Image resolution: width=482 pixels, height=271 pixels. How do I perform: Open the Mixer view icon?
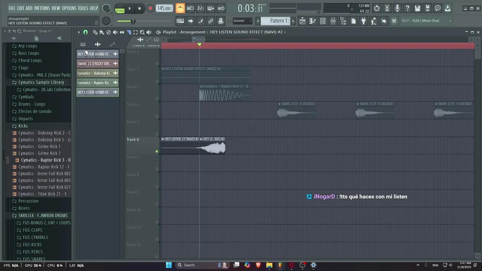click(333, 21)
